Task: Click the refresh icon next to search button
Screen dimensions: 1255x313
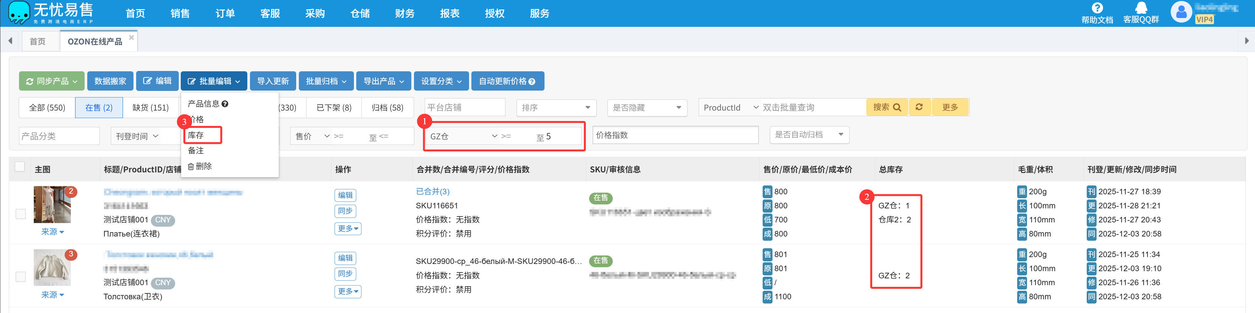Action: pos(919,107)
